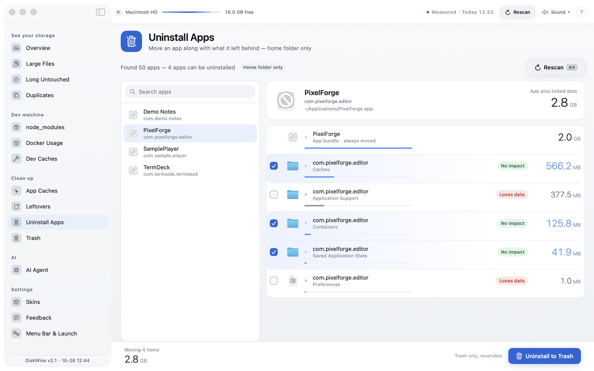Click the Large Files sidebar icon
This screenshot has height=371, width=594.
coord(16,64)
